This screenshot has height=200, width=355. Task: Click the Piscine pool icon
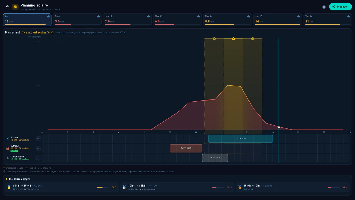point(8,139)
